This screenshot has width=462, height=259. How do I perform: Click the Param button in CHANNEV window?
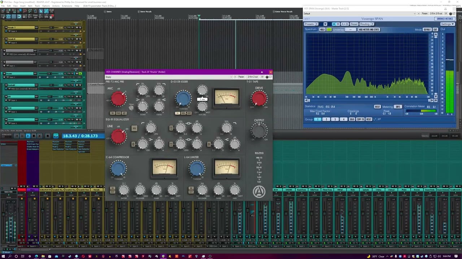(x=241, y=77)
